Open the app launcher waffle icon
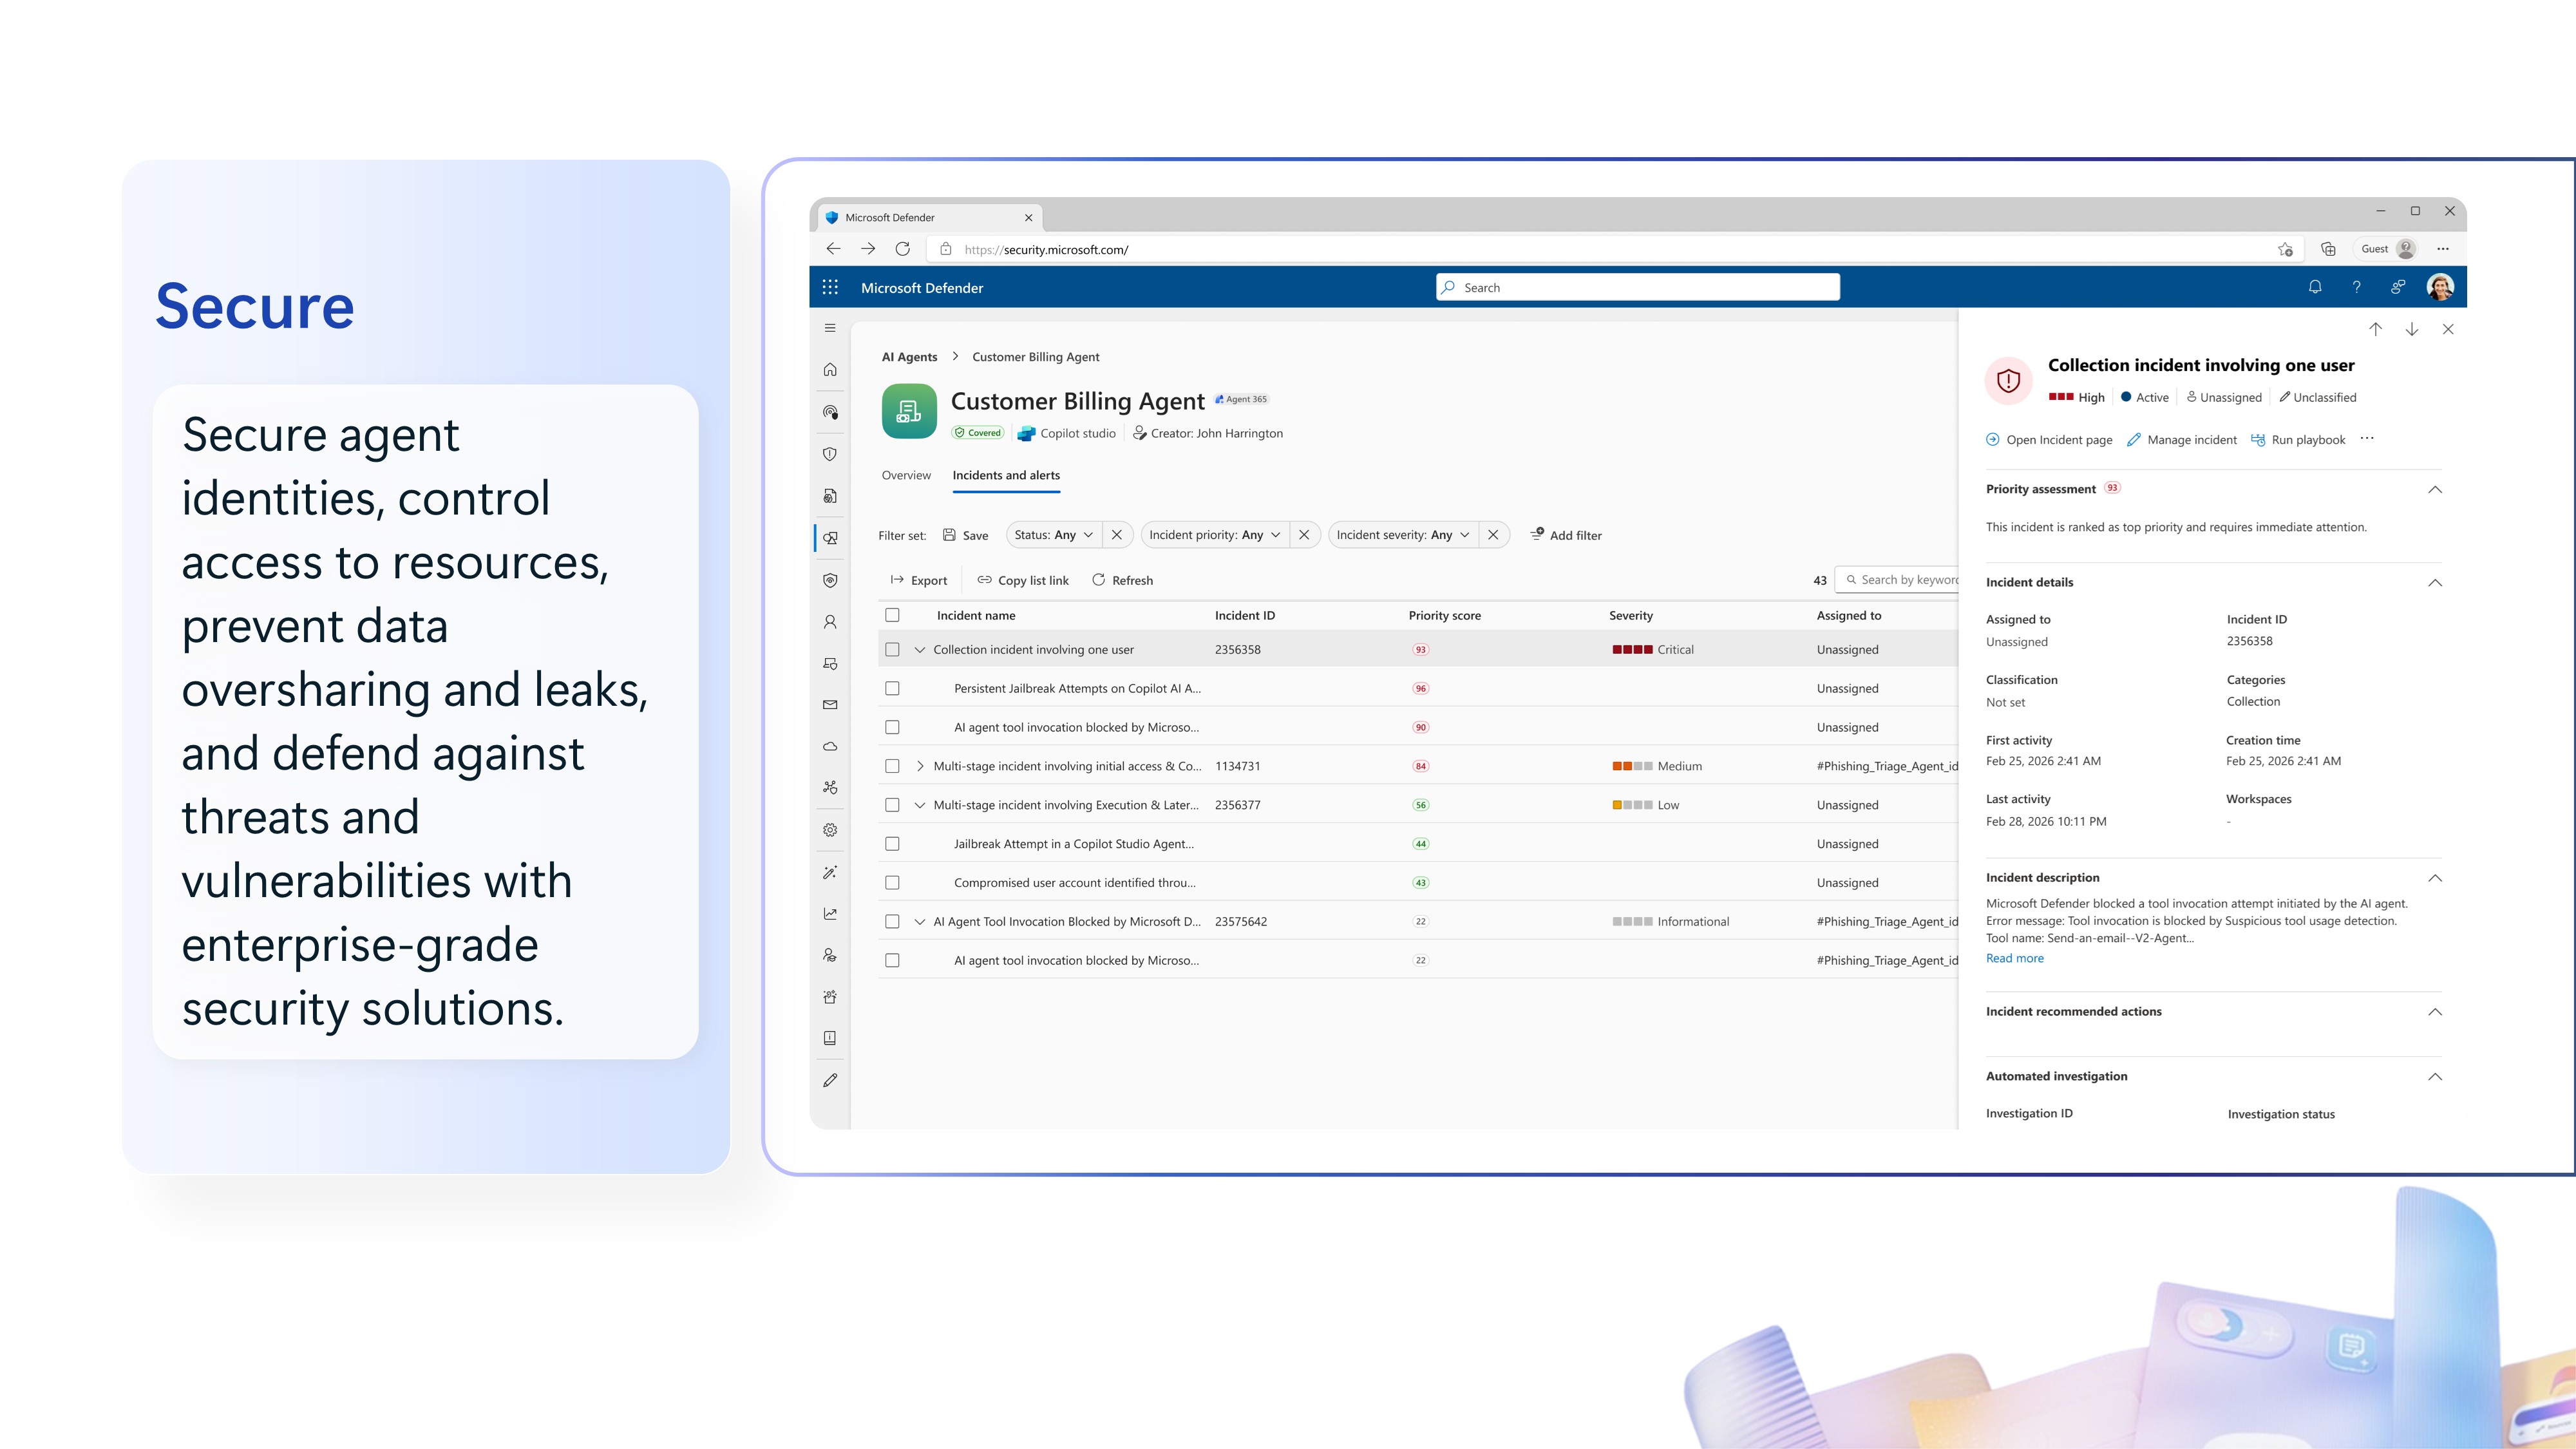The width and height of the screenshot is (2576, 1449). click(829, 287)
